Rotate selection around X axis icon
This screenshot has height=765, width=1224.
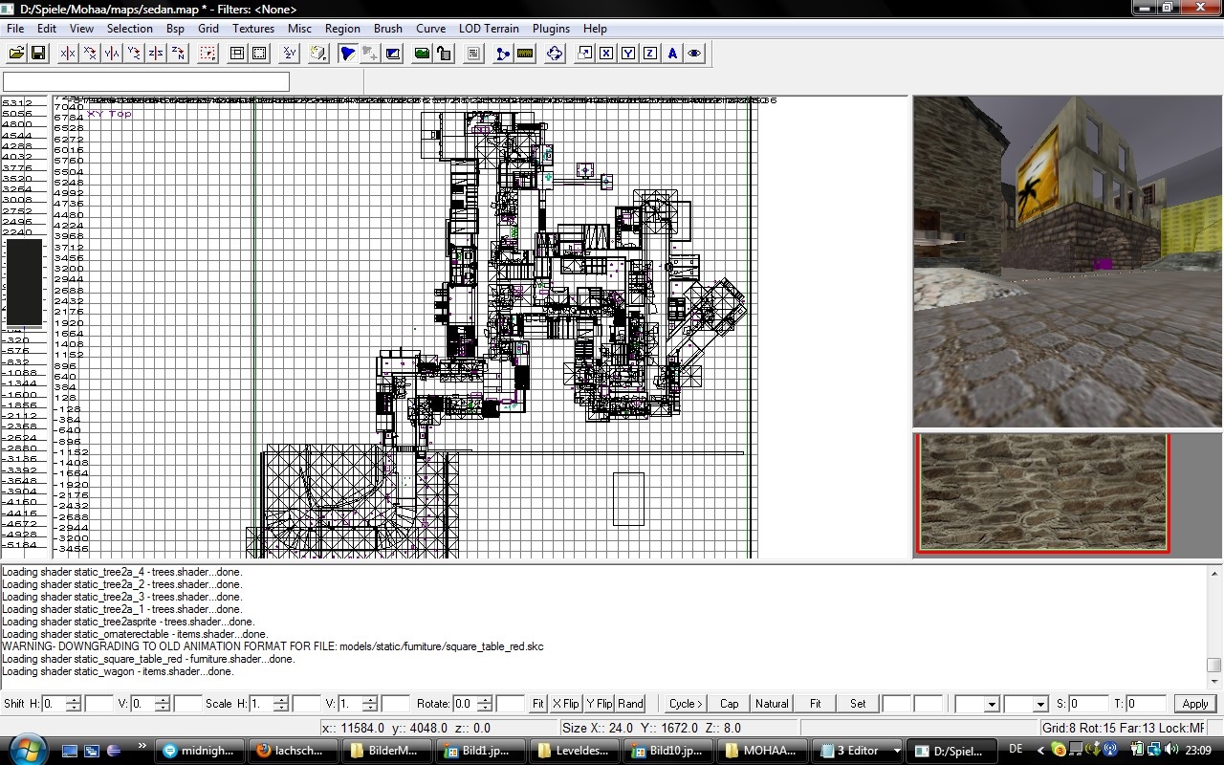click(x=90, y=54)
